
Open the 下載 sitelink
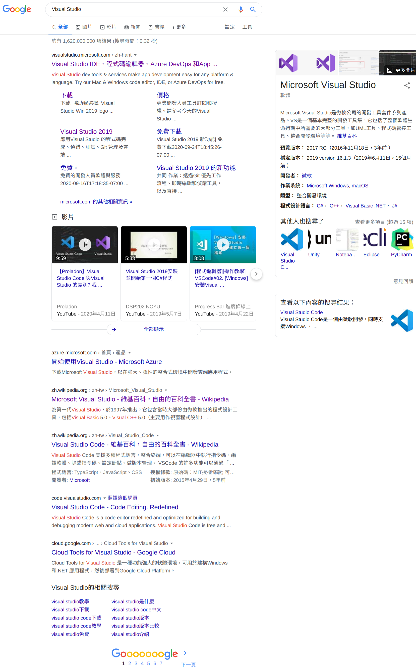coord(66,95)
